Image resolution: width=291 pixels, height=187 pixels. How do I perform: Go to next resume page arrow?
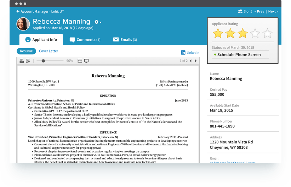click(x=196, y=61)
